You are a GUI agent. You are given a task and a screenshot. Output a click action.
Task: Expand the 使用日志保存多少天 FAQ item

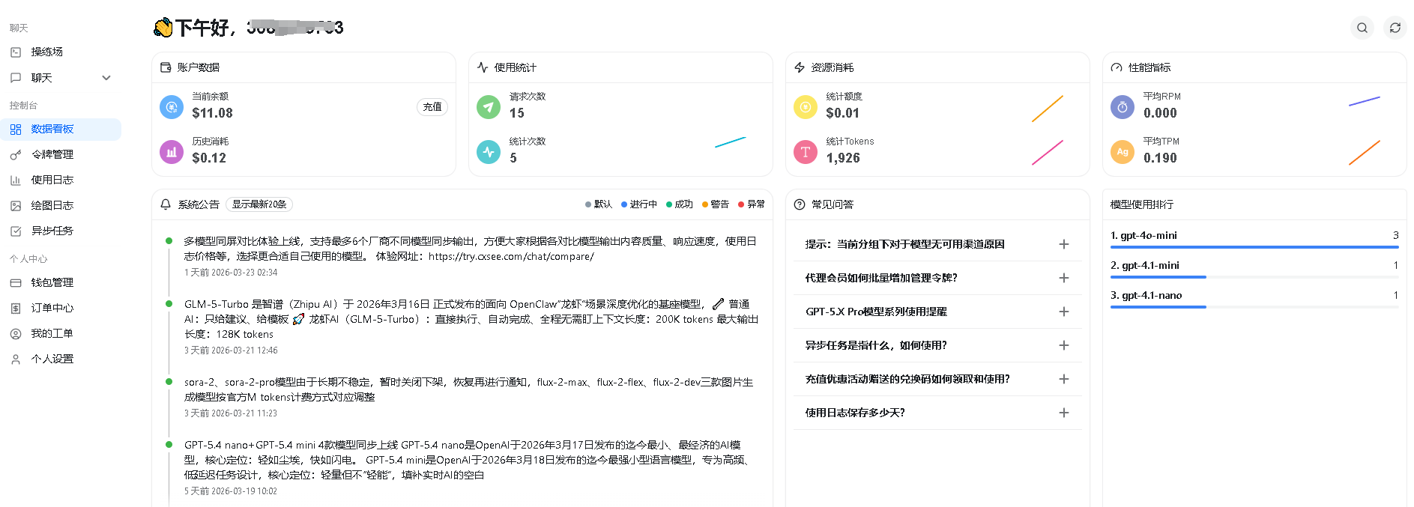tap(1063, 413)
